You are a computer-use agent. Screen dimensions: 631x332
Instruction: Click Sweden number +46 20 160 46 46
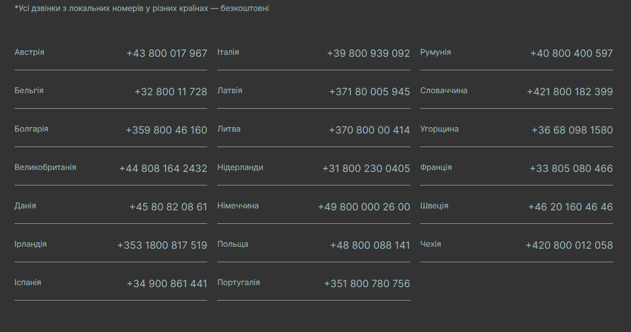coord(571,207)
